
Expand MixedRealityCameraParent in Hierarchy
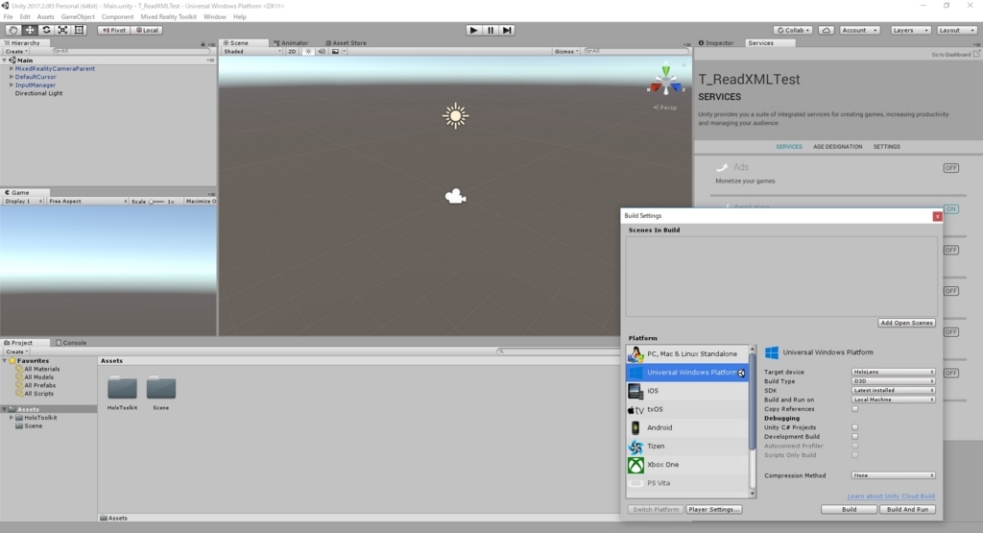[x=12, y=68]
